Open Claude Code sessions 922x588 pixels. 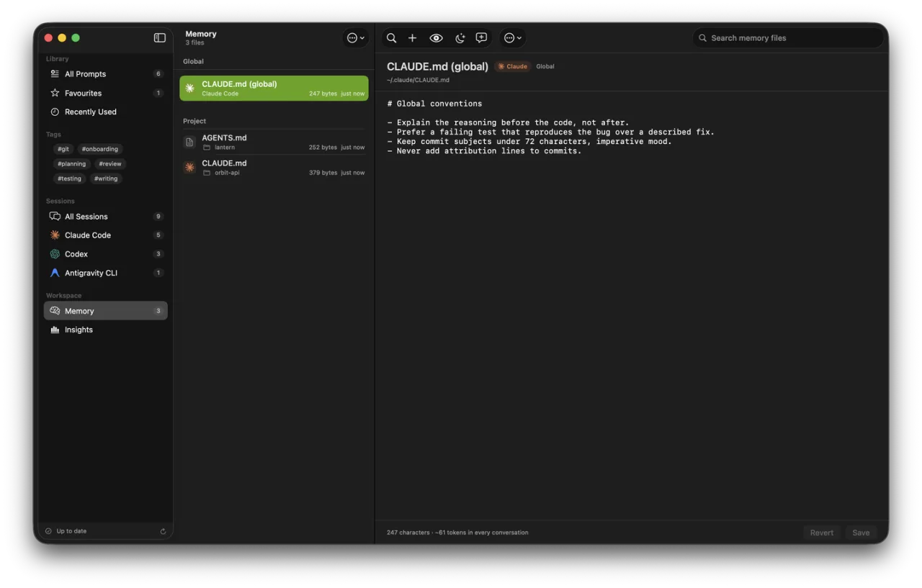106,235
